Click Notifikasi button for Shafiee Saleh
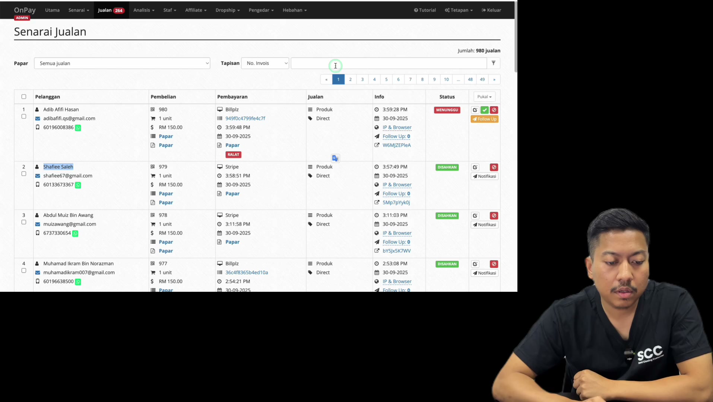The height and width of the screenshot is (402, 713). [x=484, y=176]
